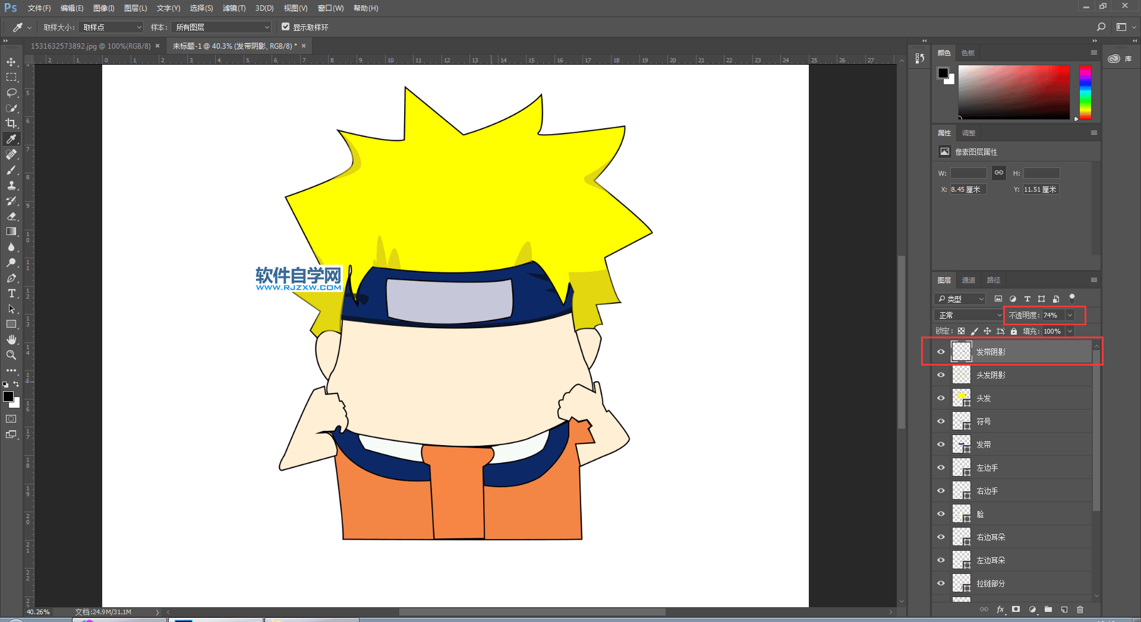Open the 样本 所有图层 dropdown
The height and width of the screenshot is (622, 1141).
[x=222, y=27]
